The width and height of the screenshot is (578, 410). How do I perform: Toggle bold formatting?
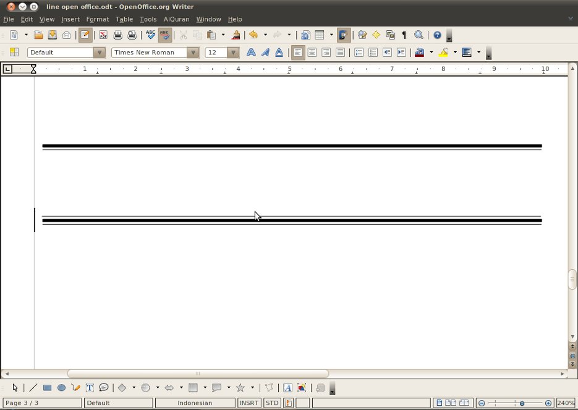point(251,52)
